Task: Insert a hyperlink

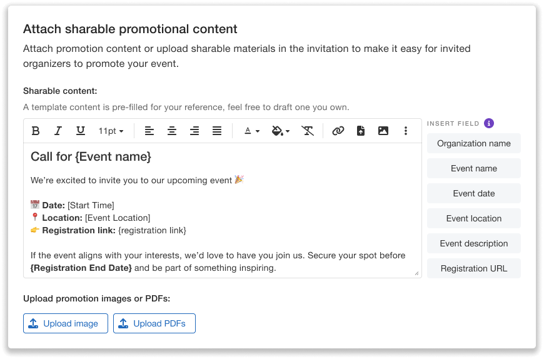Action: click(x=338, y=131)
